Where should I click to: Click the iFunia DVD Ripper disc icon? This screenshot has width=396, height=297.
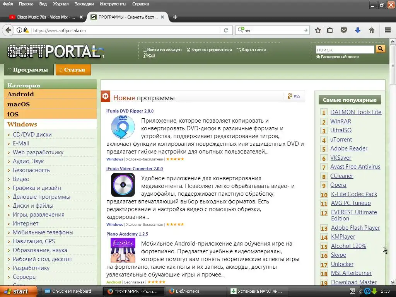123,127
